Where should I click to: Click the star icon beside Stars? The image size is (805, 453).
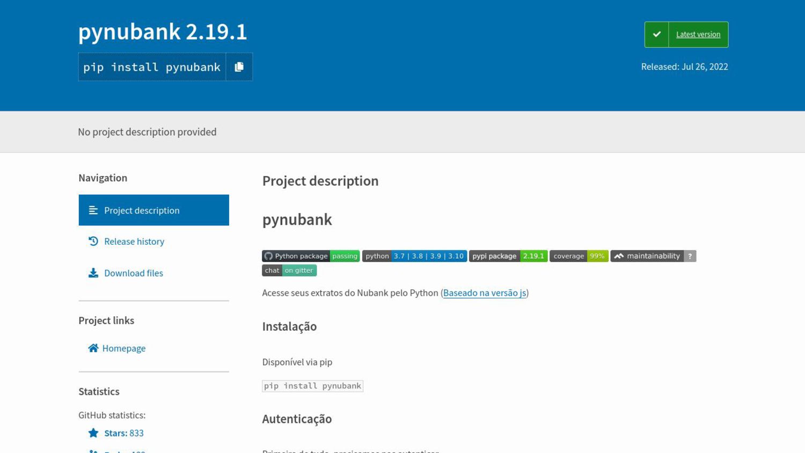point(93,433)
